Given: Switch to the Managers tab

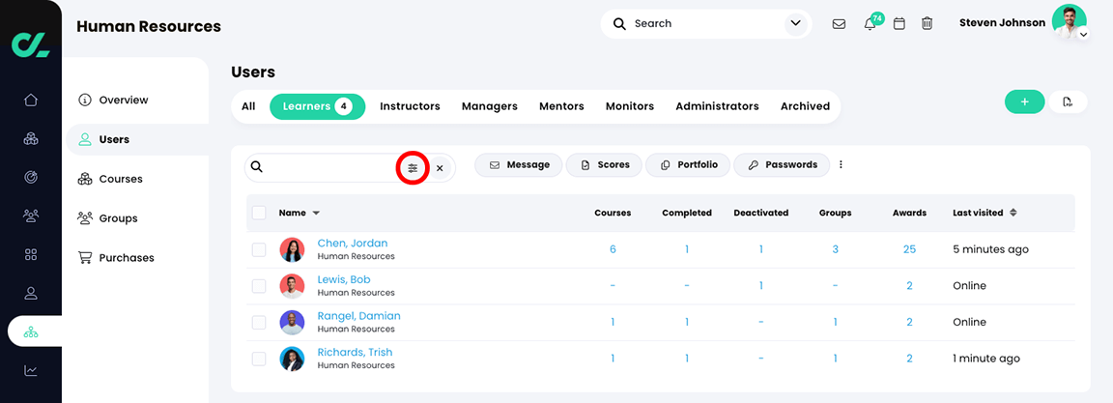Looking at the screenshot, I should 490,106.
